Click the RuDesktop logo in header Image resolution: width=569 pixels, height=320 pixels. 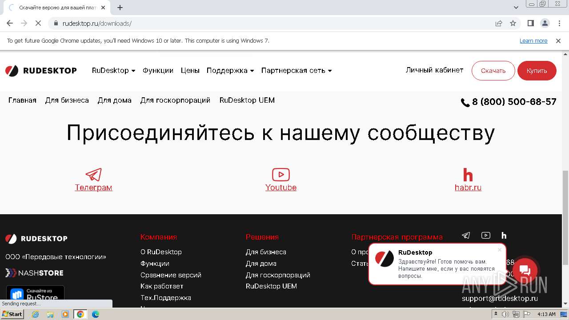(41, 71)
